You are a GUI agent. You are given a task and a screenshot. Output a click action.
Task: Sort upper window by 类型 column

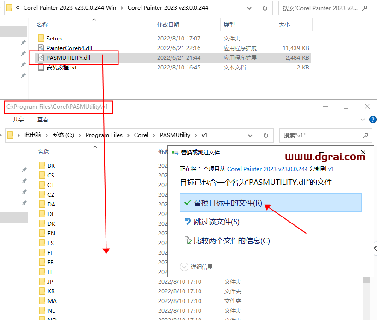tap(229, 24)
